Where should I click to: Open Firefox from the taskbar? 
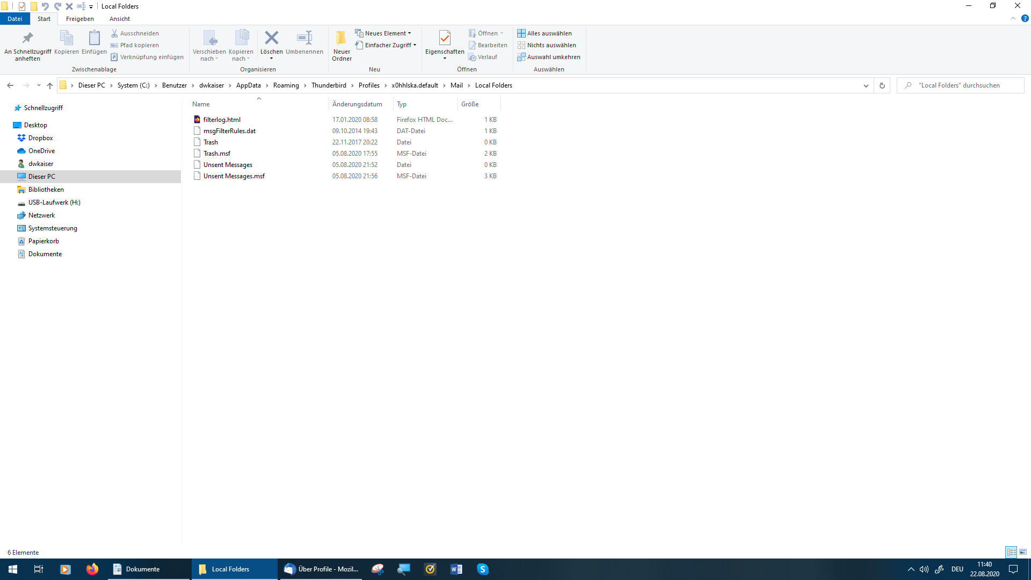tap(92, 569)
